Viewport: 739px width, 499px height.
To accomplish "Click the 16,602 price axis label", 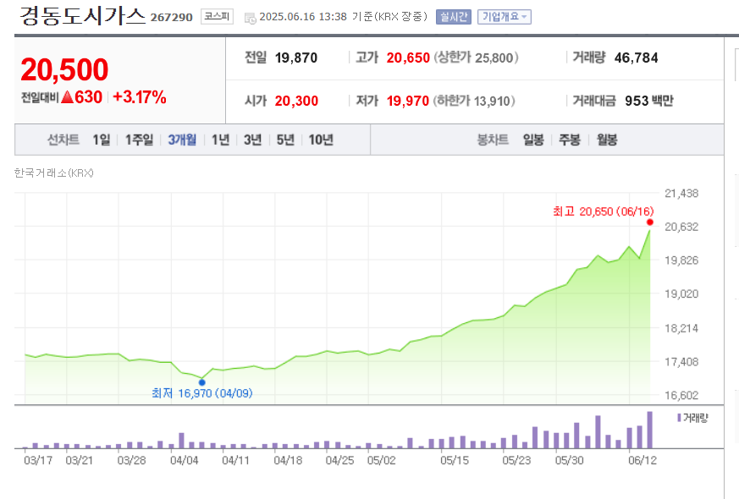I will pyautogui.click(x=681, y=396).
